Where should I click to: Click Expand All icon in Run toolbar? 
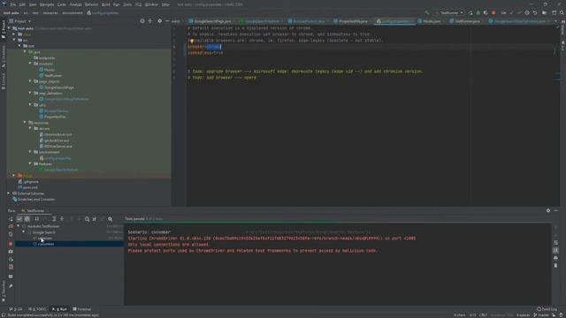(54, 219)
